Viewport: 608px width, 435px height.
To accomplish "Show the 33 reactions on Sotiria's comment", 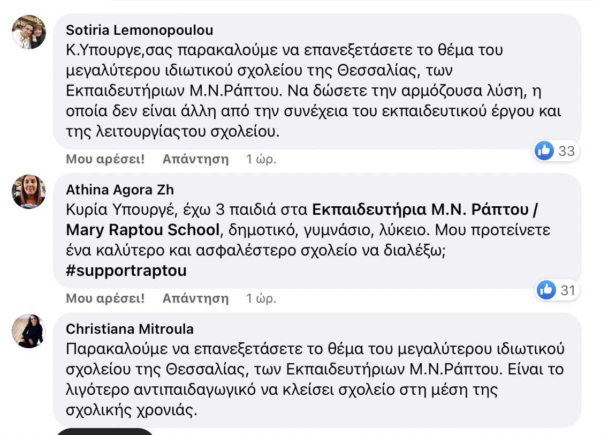I will [x=566, y=151].
